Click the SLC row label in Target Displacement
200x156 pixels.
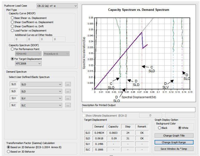tap(88, 150)
